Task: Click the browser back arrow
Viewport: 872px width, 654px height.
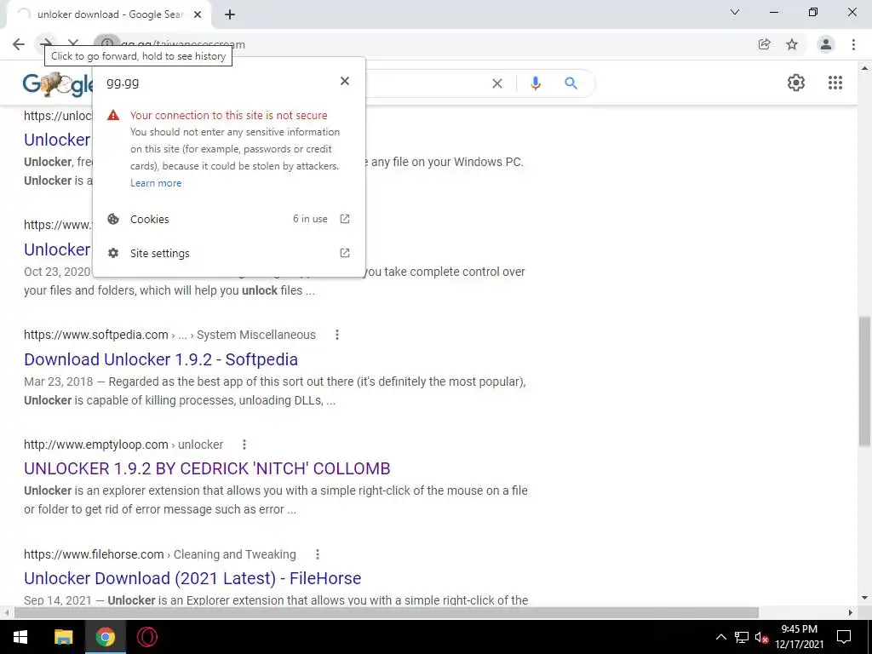Action: pyautogui.click(x=19, y=44)
